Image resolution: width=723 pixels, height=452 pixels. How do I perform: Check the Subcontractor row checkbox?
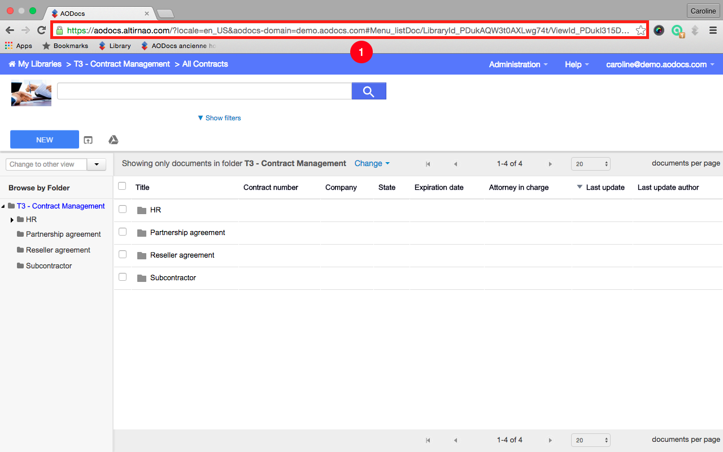point(123,277)
